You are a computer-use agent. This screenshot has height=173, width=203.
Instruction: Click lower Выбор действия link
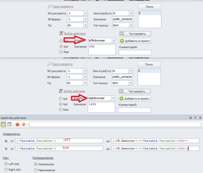[74, 91]
